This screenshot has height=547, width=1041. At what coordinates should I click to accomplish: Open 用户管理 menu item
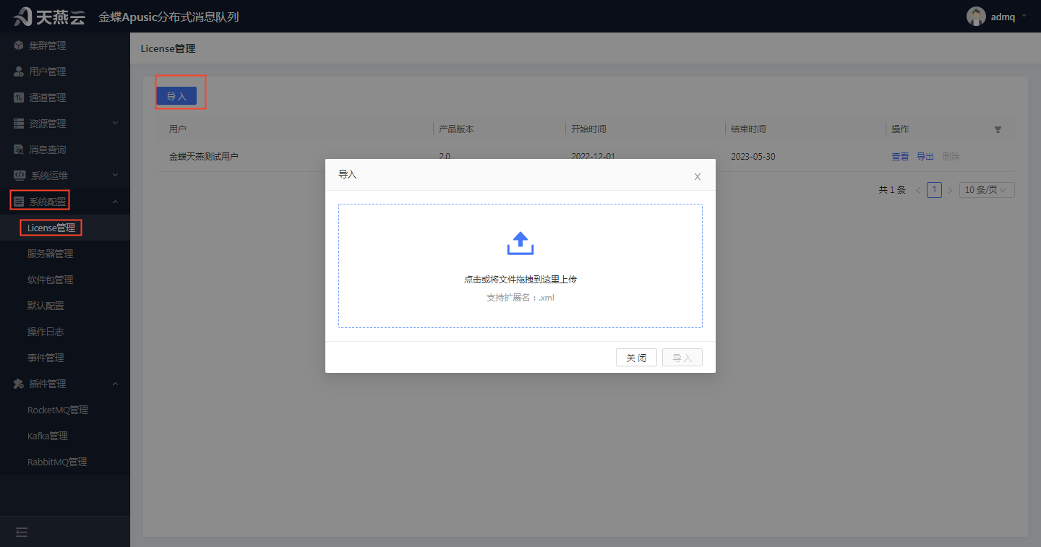[x=65, y=72]
